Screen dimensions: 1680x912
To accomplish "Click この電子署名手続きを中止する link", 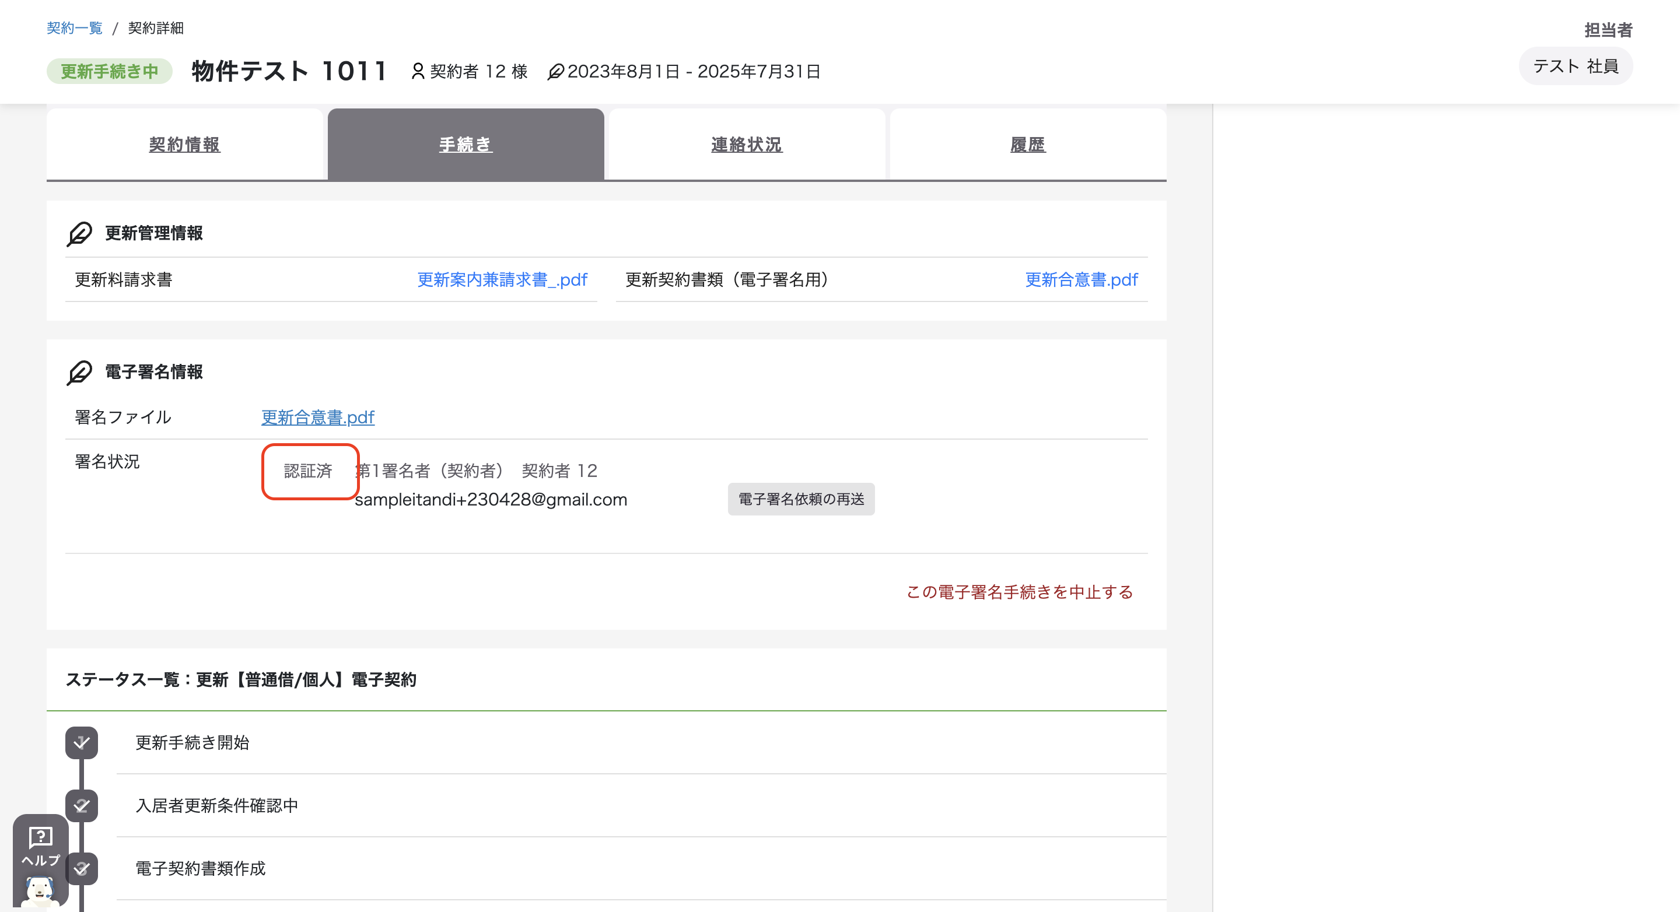I will tap(1019, 592).
